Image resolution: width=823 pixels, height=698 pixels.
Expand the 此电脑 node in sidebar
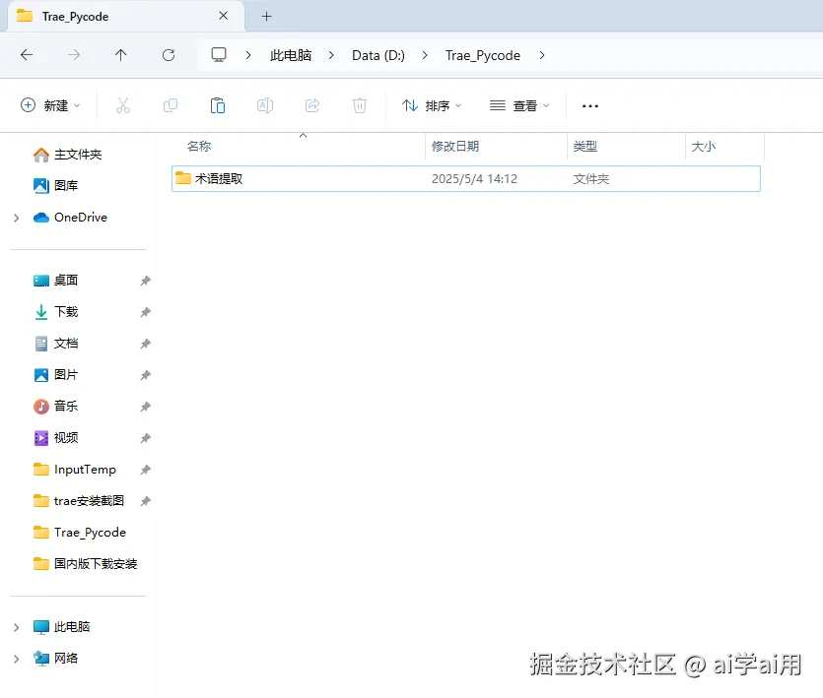17,627
